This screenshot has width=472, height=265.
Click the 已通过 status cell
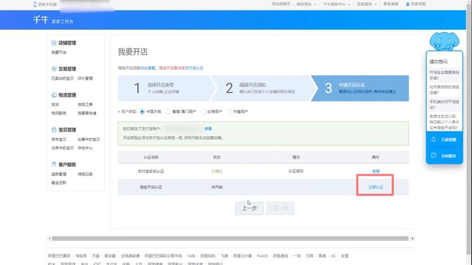pyautogui.click(x=217, y=171)
